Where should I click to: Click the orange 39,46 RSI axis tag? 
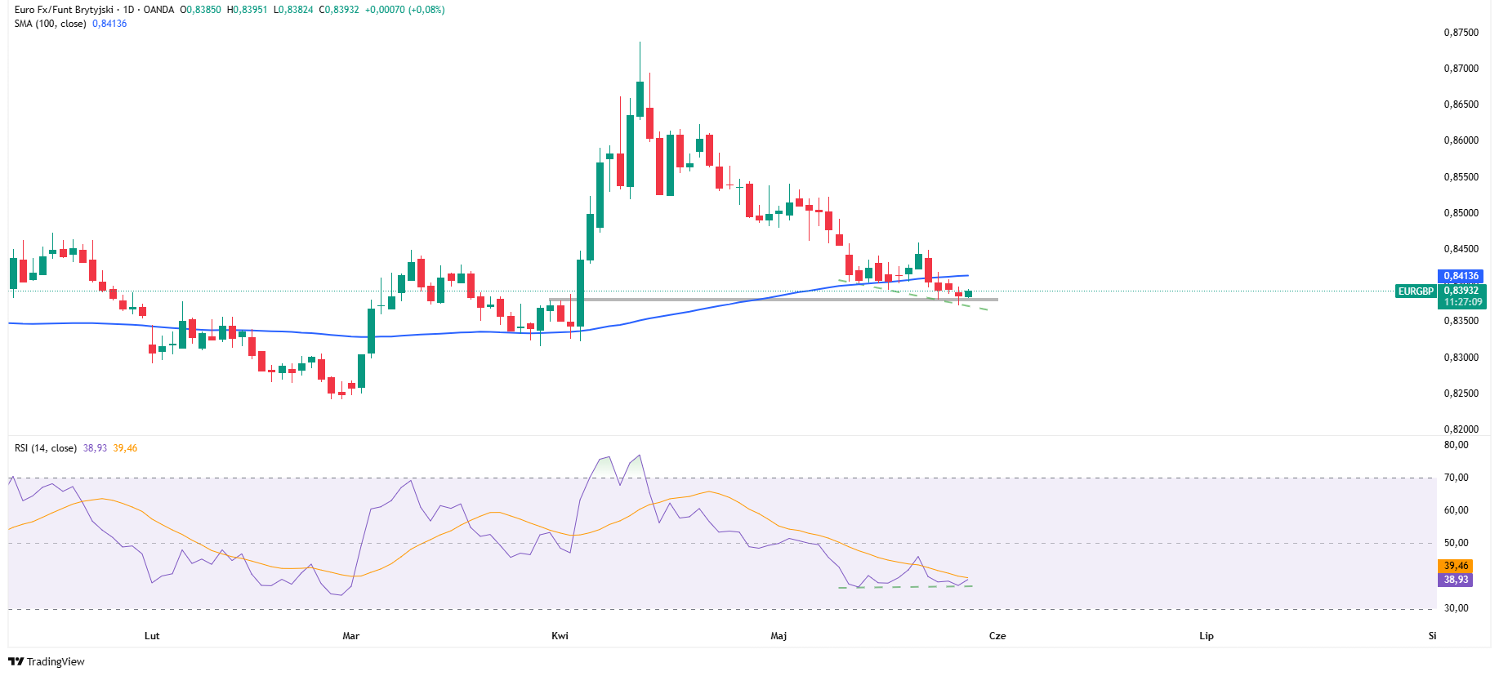tap(1456, 566)
